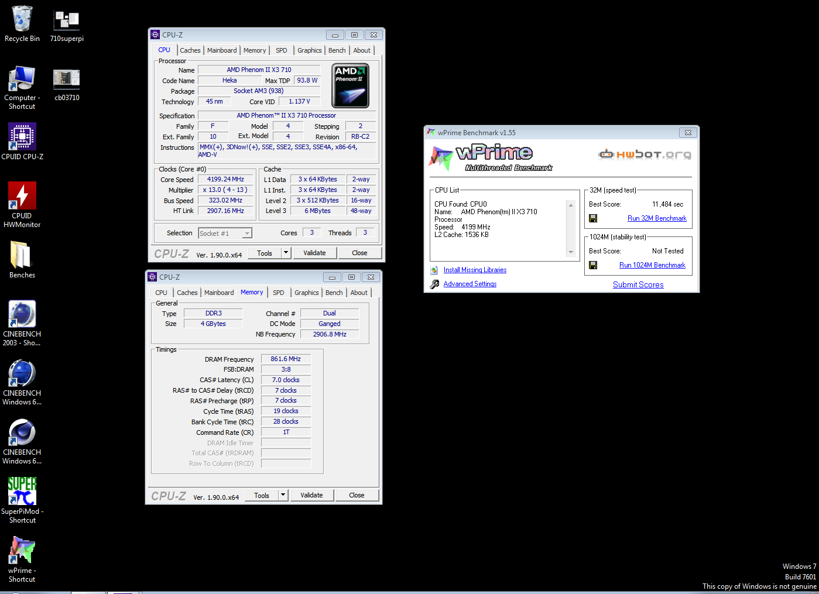Expand Tools arrow in top CPU-Z window
The height and width of the screenshot is (594, 819).
point(286,253)
